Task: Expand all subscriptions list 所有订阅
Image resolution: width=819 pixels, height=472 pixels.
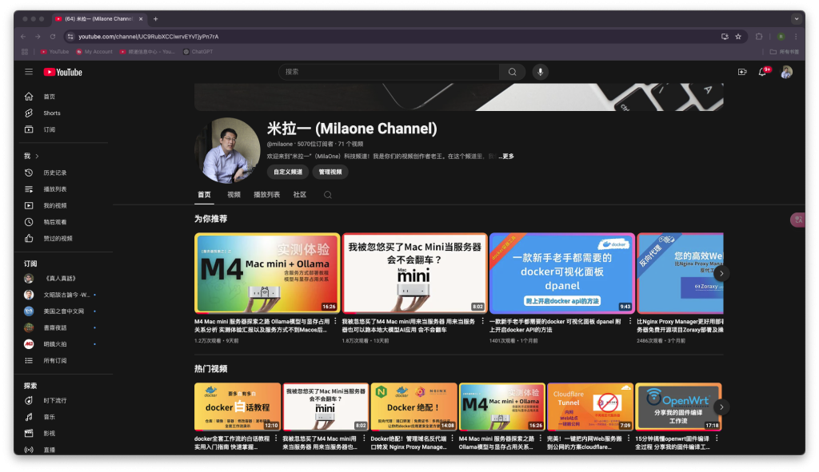Action: point(55,361)
